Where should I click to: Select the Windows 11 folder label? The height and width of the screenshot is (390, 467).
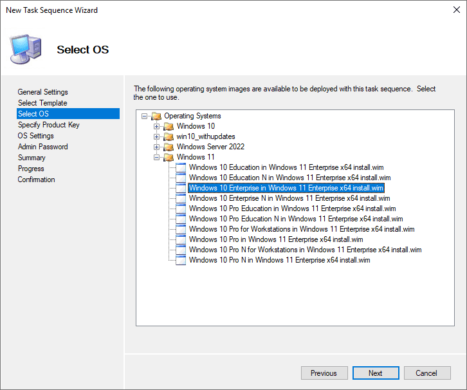[196, 157]
